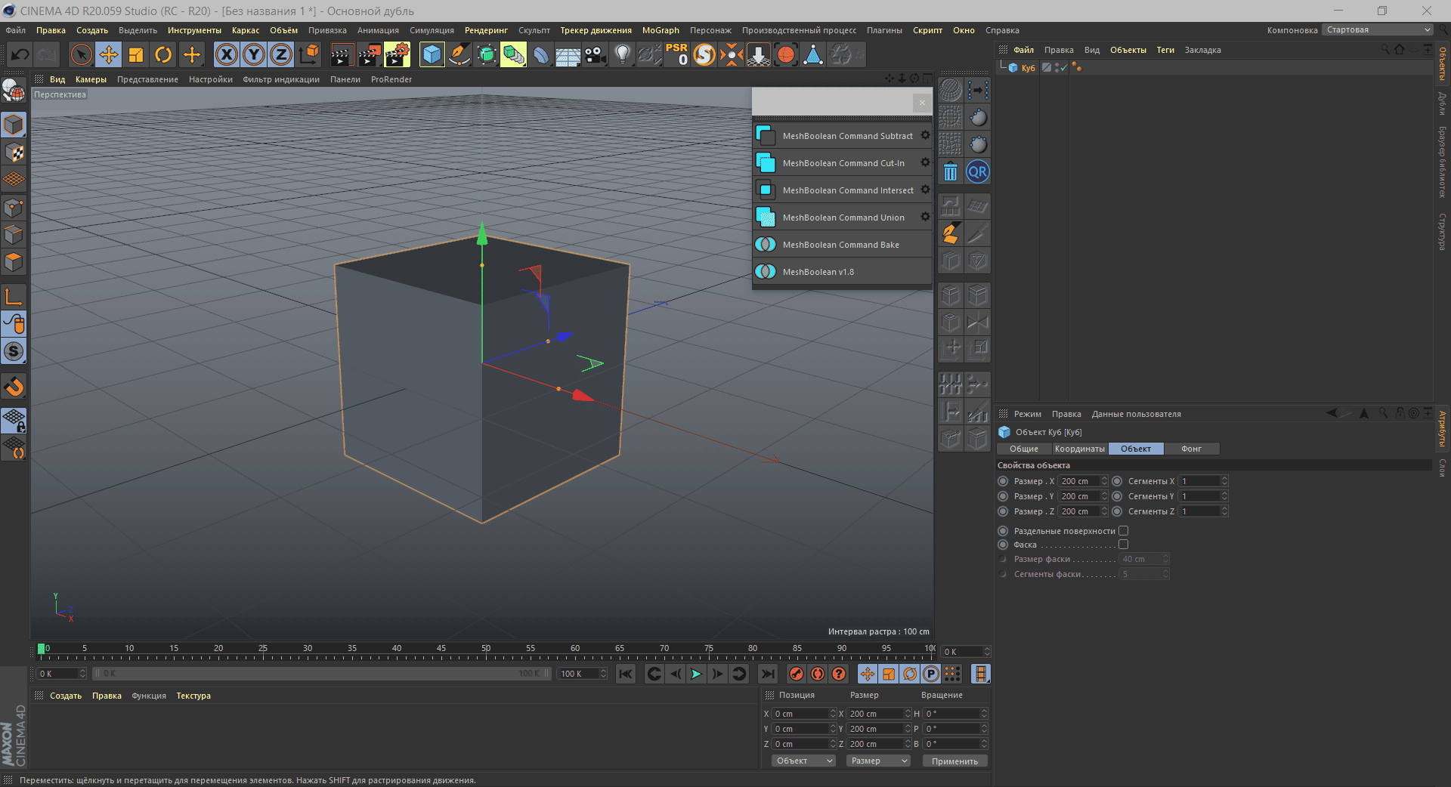Switch to Texture mode checker icon
The height and width of the screenshot is (787, 1451).
click(14, 152)
